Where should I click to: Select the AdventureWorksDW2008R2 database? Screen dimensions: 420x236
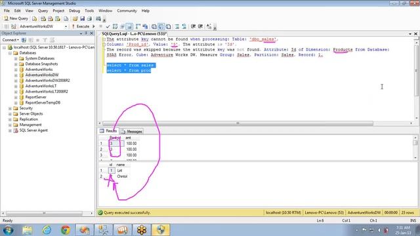click(x=47, y=81)
